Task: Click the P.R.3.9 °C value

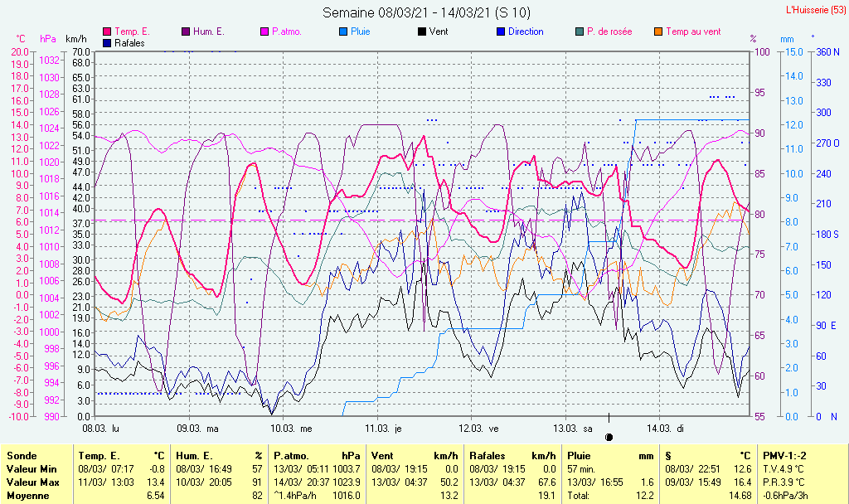Action: (784, 482)
